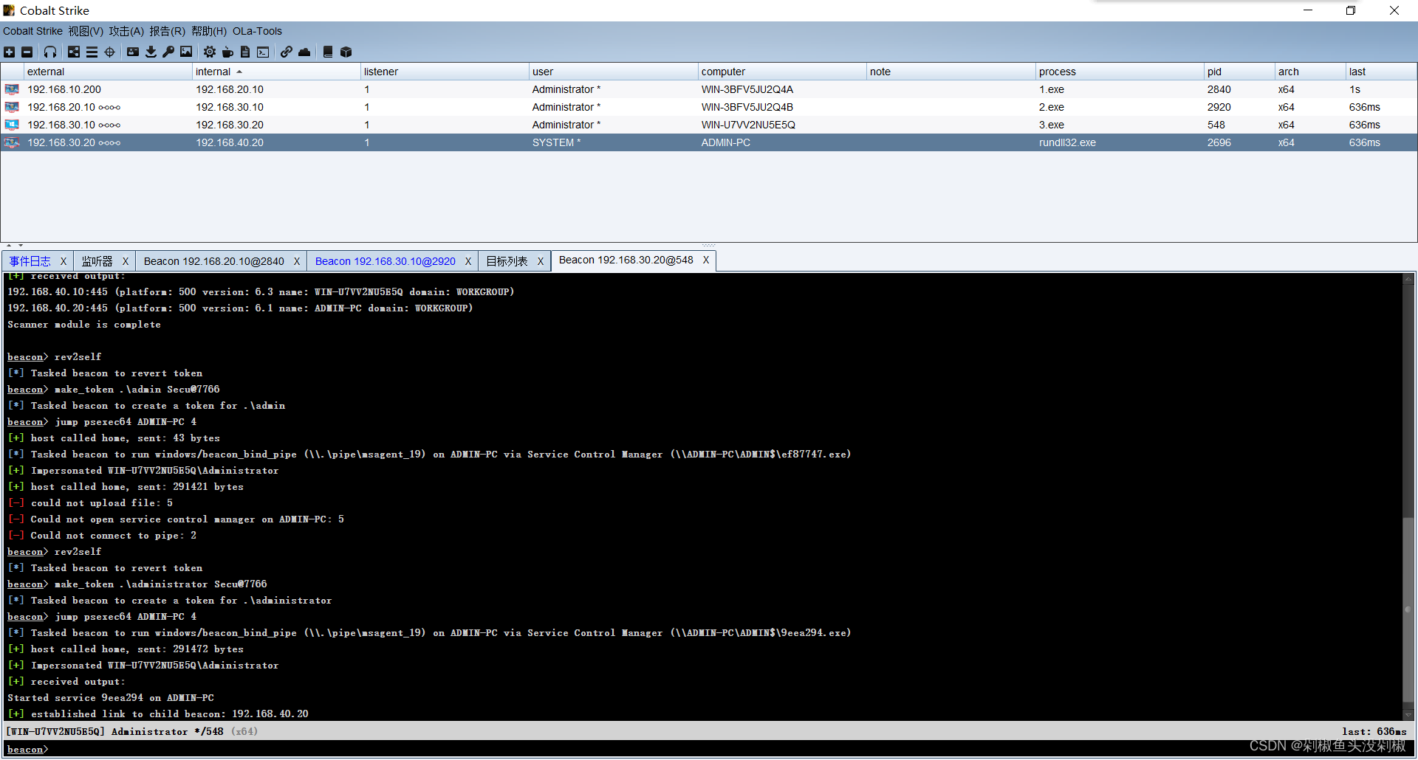
Task: Open the help book icon
Action: coord(328,52)
